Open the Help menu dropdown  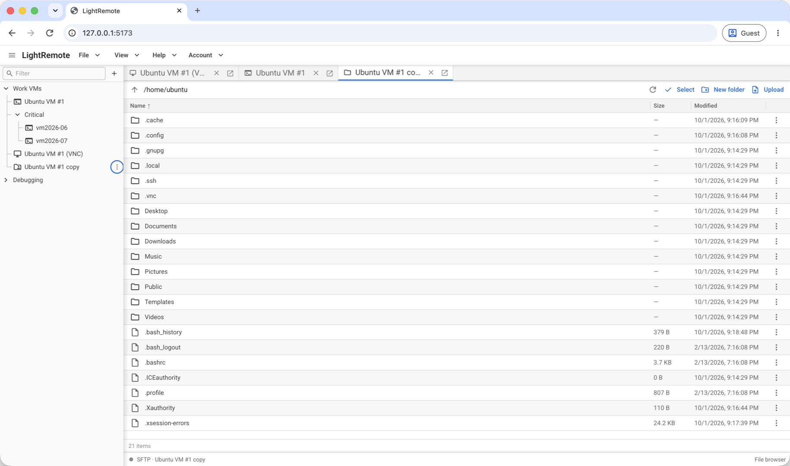click(x=164, y=55)
